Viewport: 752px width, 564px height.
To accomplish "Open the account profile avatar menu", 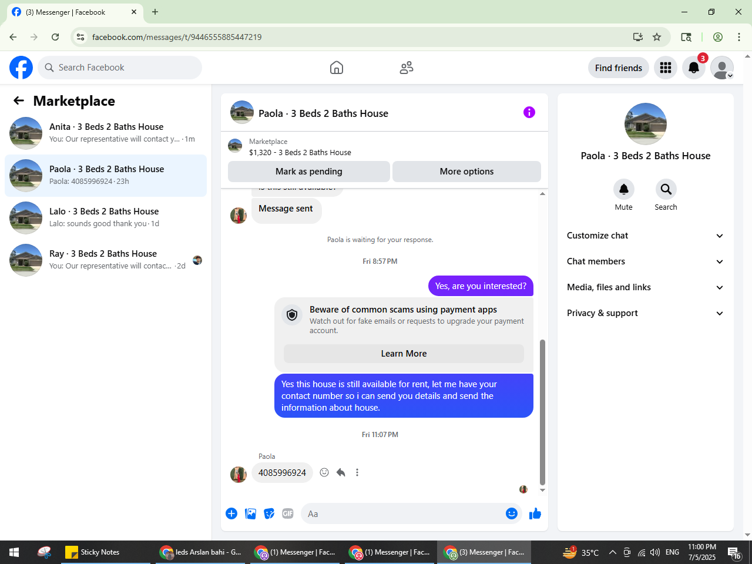I will pos(722,68).
